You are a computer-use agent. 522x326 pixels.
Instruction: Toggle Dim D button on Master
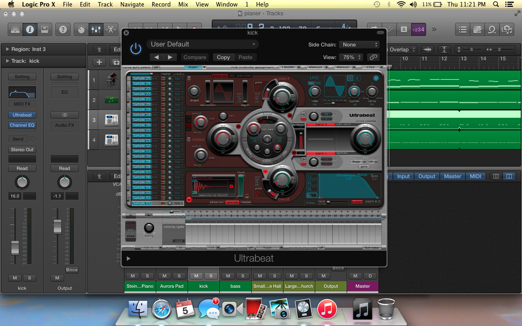370,276
